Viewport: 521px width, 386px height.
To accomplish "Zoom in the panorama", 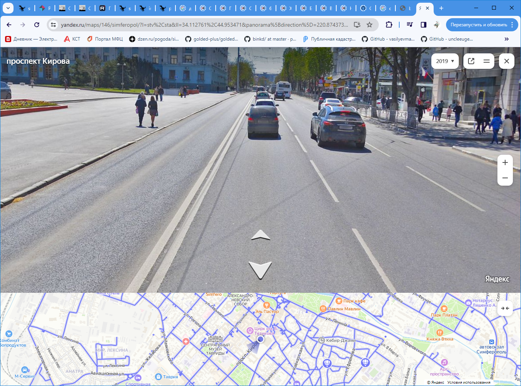I will pos(505,162).
